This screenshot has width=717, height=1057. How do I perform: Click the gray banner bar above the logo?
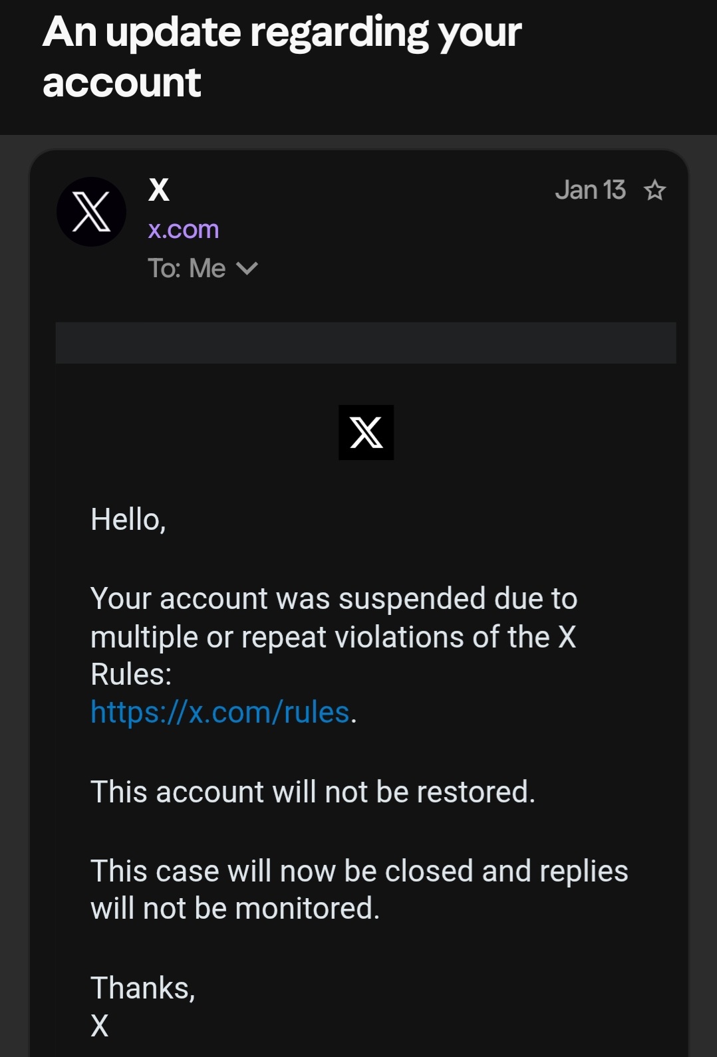[366, 343]
